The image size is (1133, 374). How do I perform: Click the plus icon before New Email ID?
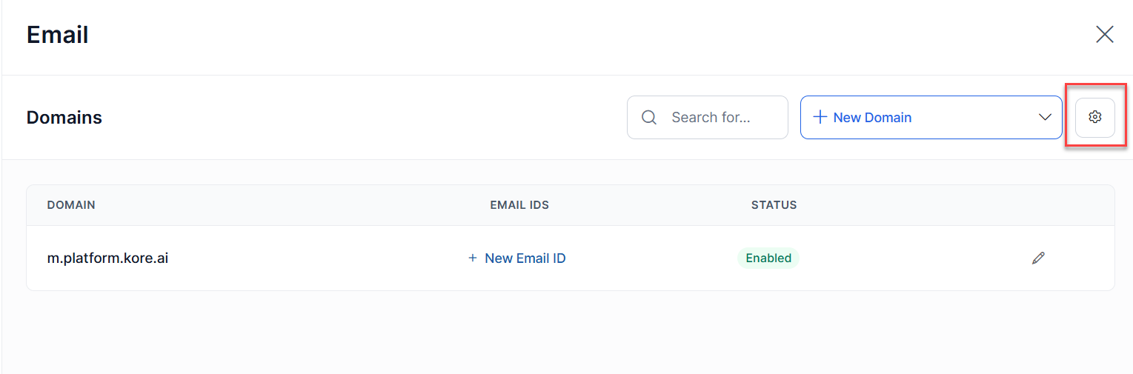click(x=473, y=258)
